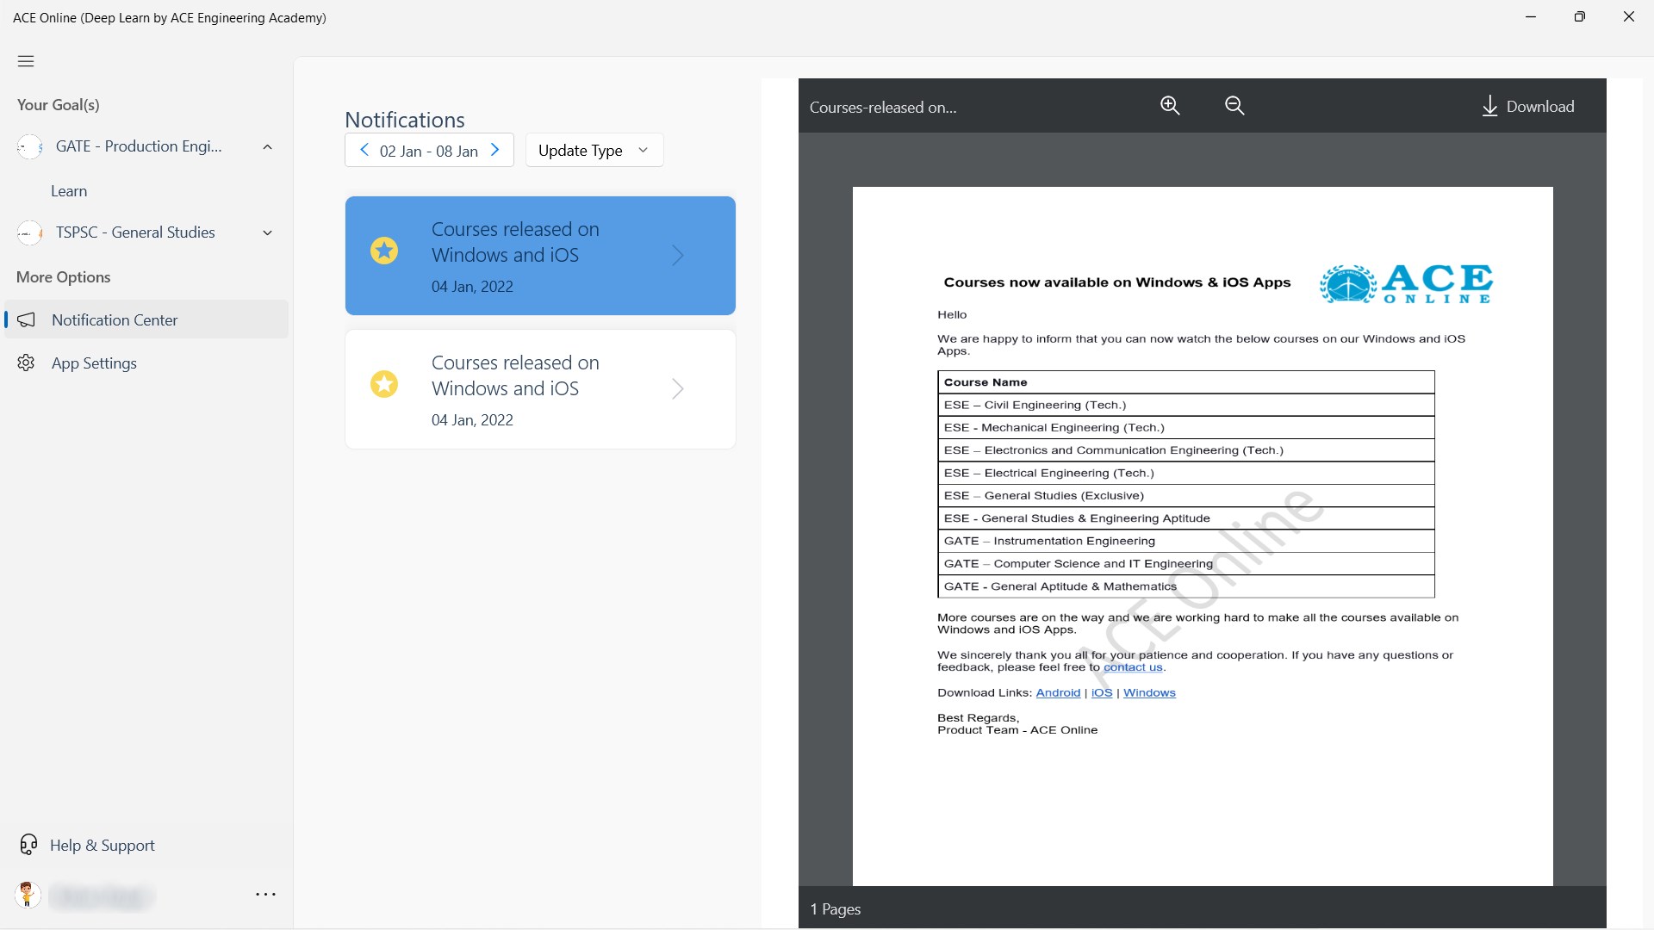This screenshot has width=1654, height=930.
Task: Collapse GATE - Production Engineering goal
Action: [267, 147]
